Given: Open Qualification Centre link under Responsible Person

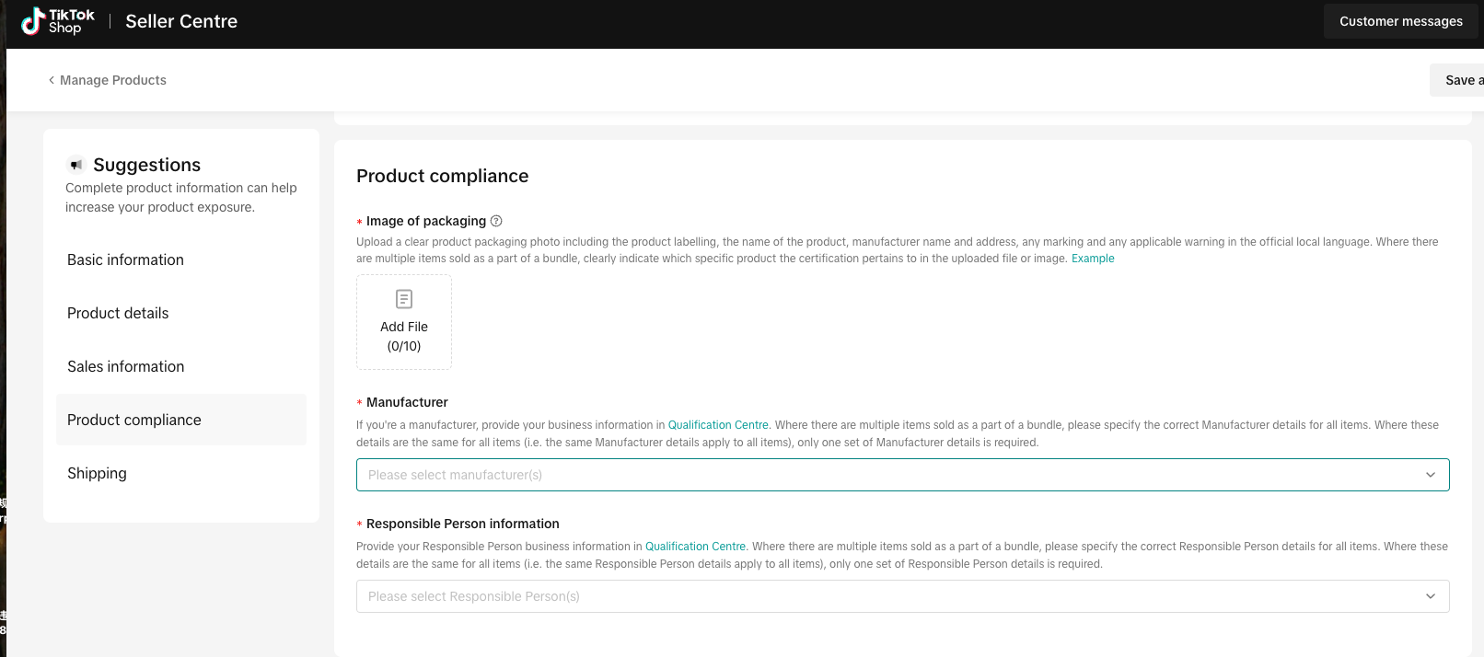Looking at the screenshot, I should pyautogui.click(x=695, y=547).
